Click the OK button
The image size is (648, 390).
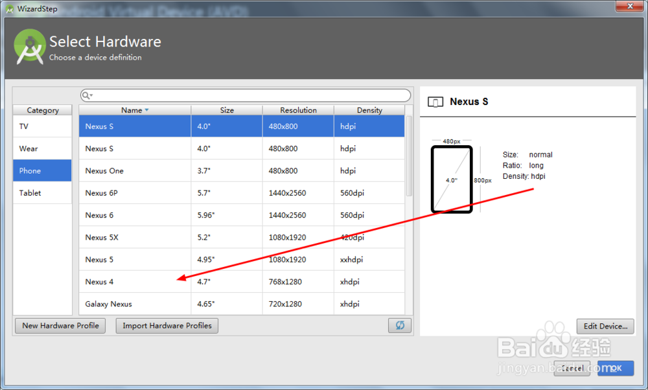click(616, 368)
